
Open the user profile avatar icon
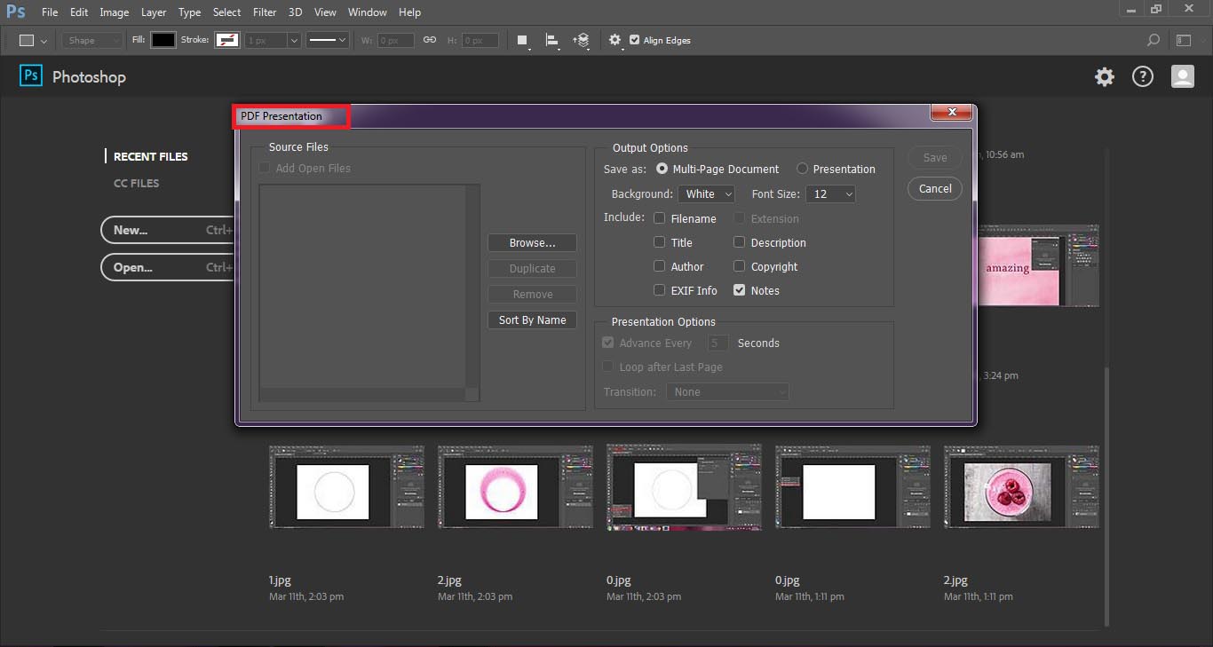[1182, 77]
